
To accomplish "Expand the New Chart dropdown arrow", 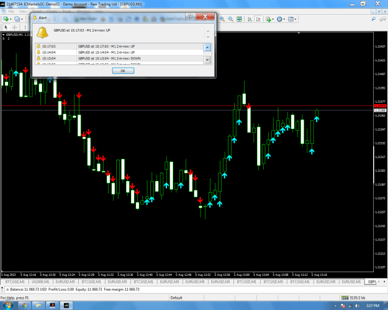I will (x=11, y=19).
